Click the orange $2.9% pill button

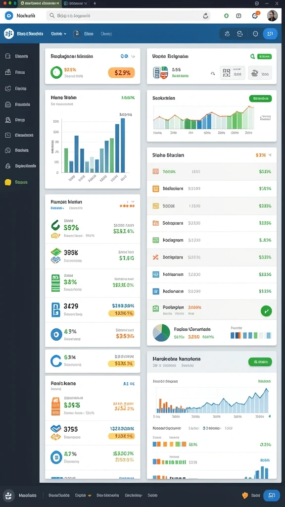[121, 73]
